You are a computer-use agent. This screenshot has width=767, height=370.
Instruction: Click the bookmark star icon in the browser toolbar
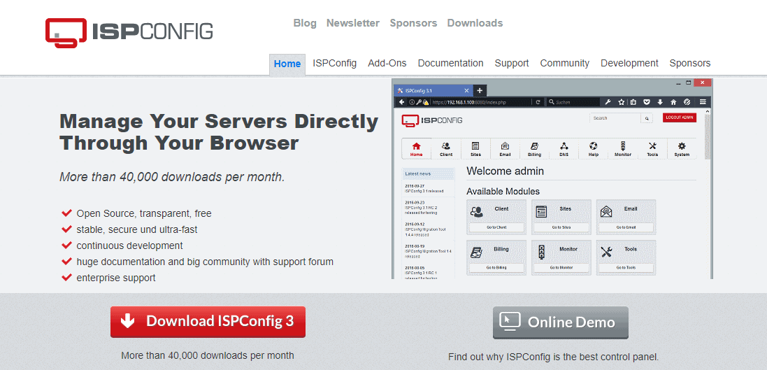tap(622, 102)
